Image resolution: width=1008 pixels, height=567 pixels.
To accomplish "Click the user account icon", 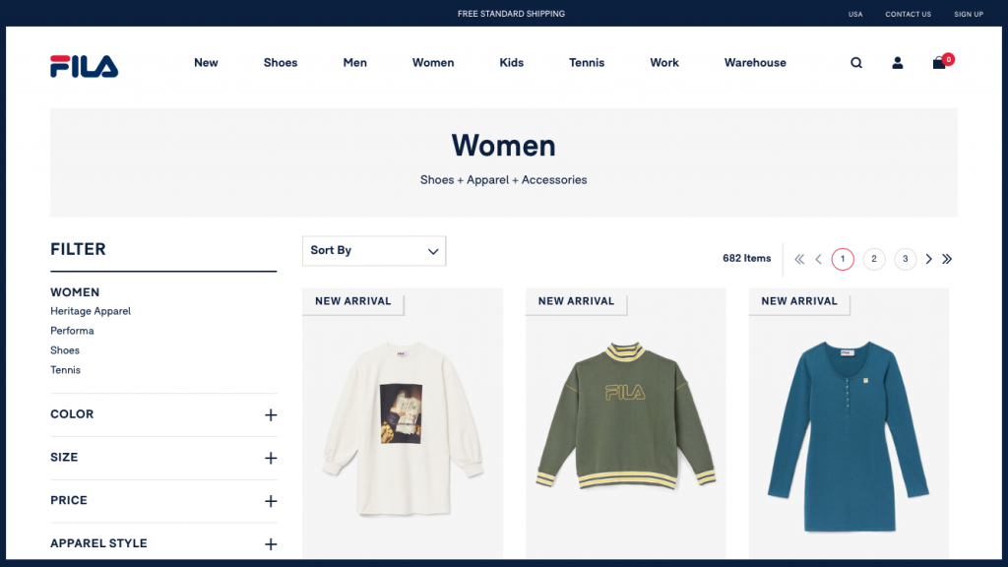I will (x=898, y=63).
